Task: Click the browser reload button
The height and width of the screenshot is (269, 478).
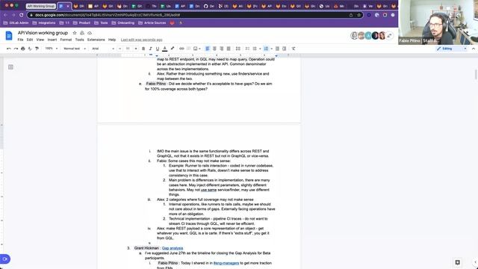Action: 21,15
